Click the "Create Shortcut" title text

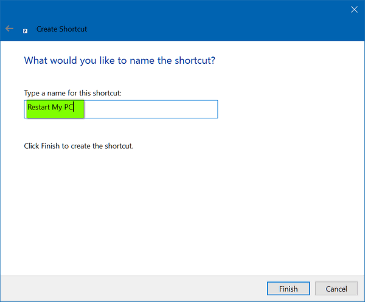click(61, 29)
